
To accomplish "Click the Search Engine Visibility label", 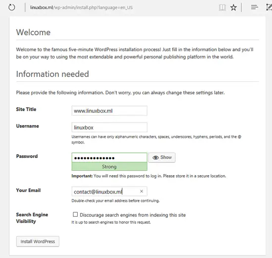I will click(x=32, y=218).
